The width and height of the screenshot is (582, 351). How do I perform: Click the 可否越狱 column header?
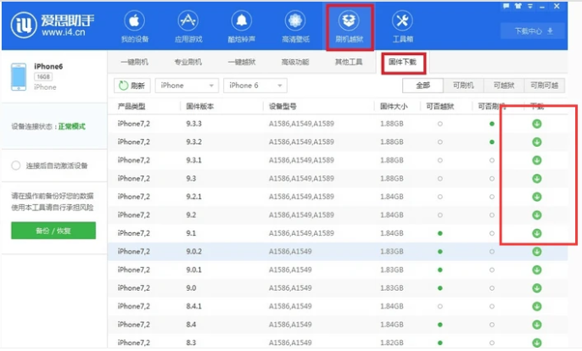coord(439,107)
